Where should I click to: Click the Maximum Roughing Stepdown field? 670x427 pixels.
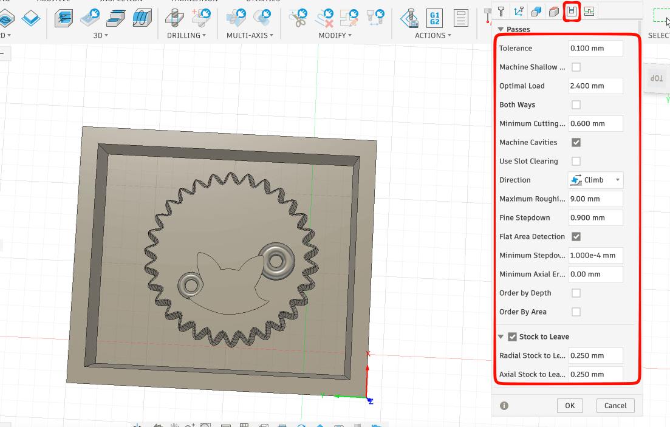pyautogui.click(x=596, y=199)
